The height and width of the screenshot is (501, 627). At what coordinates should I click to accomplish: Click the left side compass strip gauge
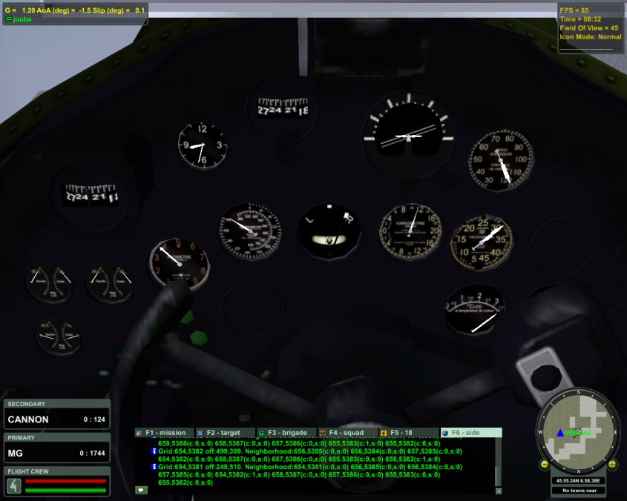(x=91, y=195)
